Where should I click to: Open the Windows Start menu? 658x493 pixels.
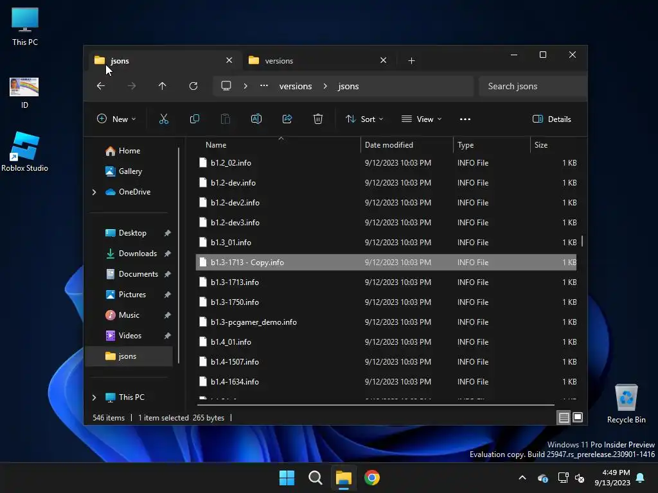287,478
